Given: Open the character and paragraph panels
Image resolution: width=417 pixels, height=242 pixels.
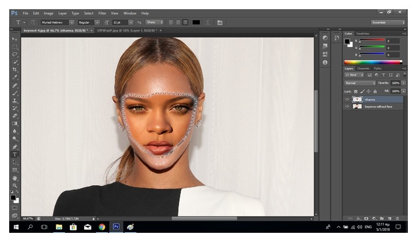Looking at the screenshot, I should pos(220,23).
